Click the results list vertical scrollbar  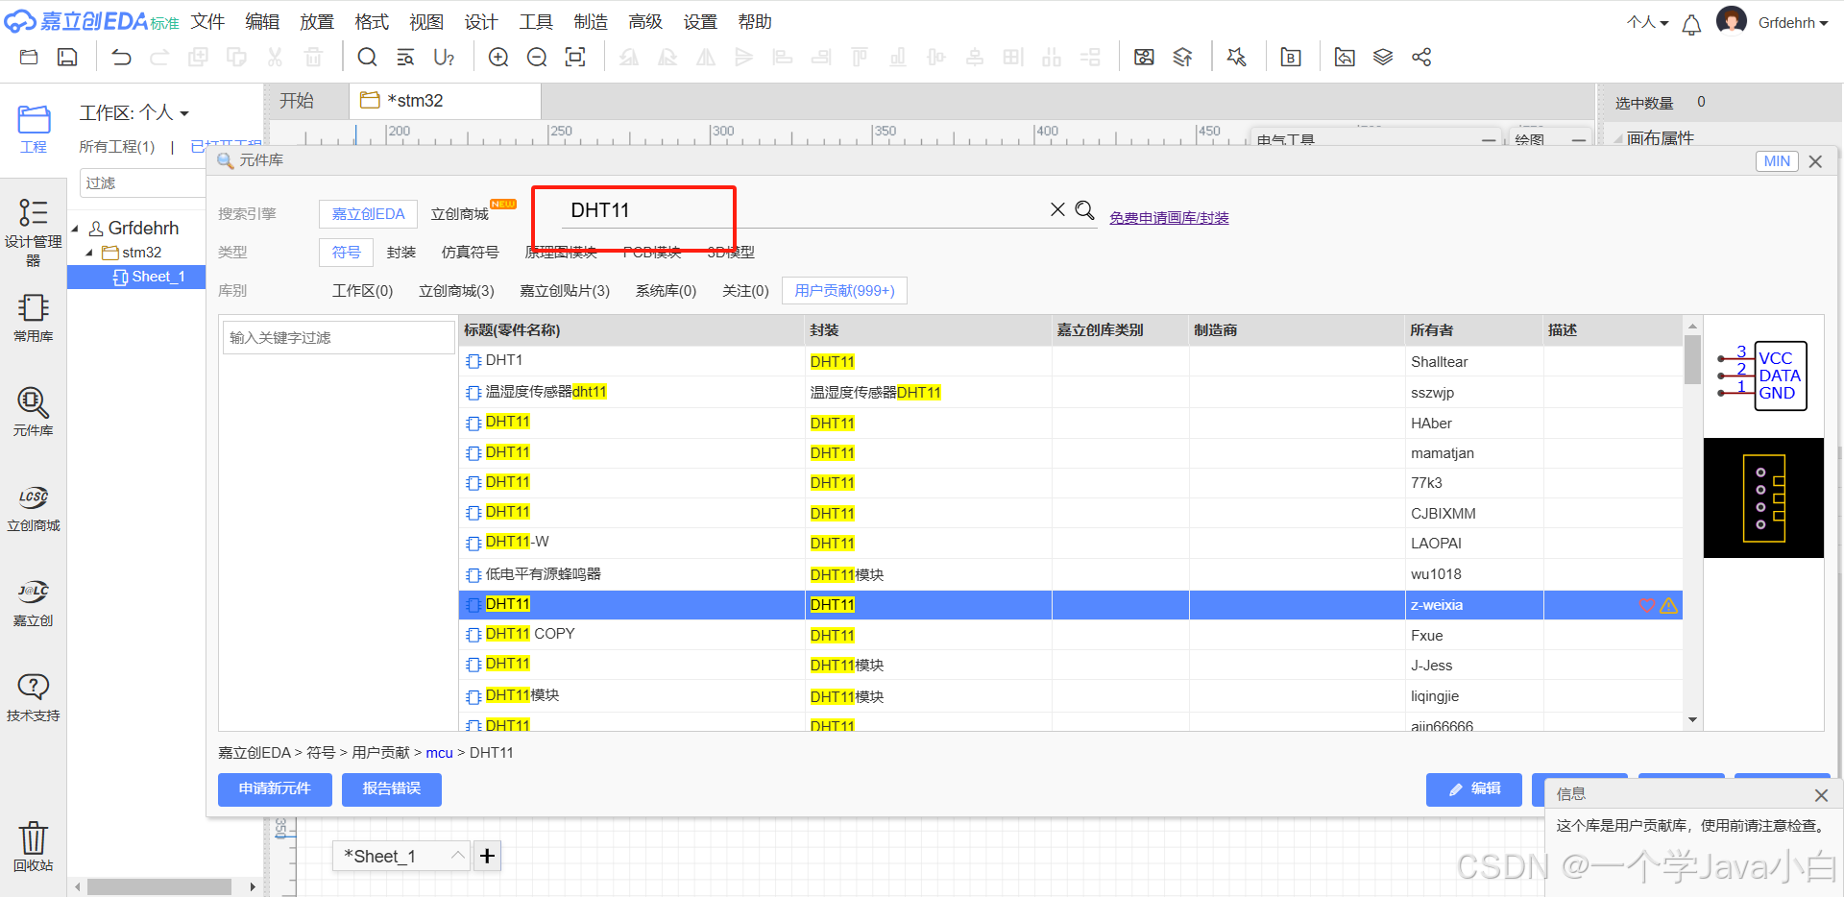click(x=1692, y=359)
